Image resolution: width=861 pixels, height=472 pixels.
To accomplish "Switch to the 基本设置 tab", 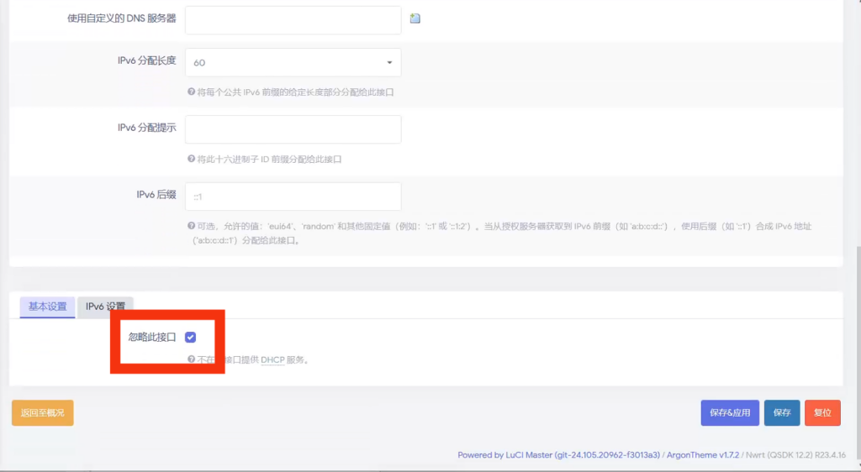I will click(47, 307).
